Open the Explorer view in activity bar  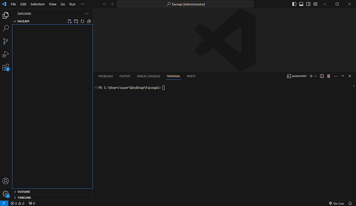[5, 15]
